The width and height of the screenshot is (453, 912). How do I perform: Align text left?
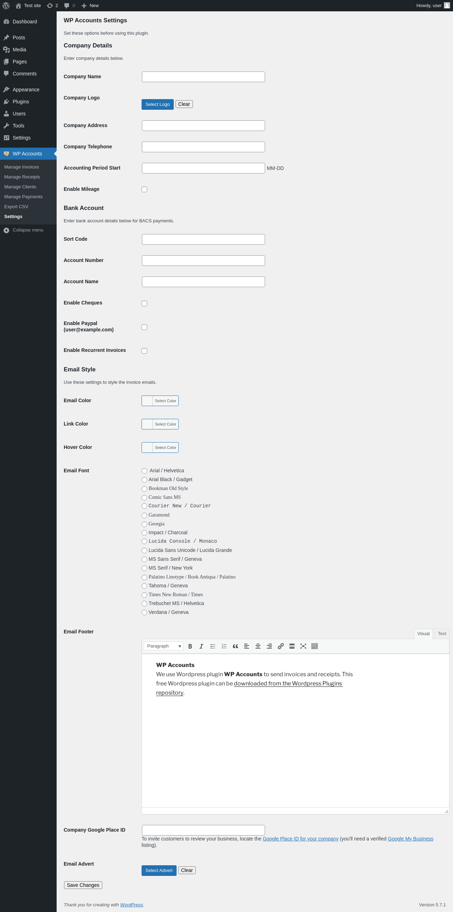(x=247, y=646)
